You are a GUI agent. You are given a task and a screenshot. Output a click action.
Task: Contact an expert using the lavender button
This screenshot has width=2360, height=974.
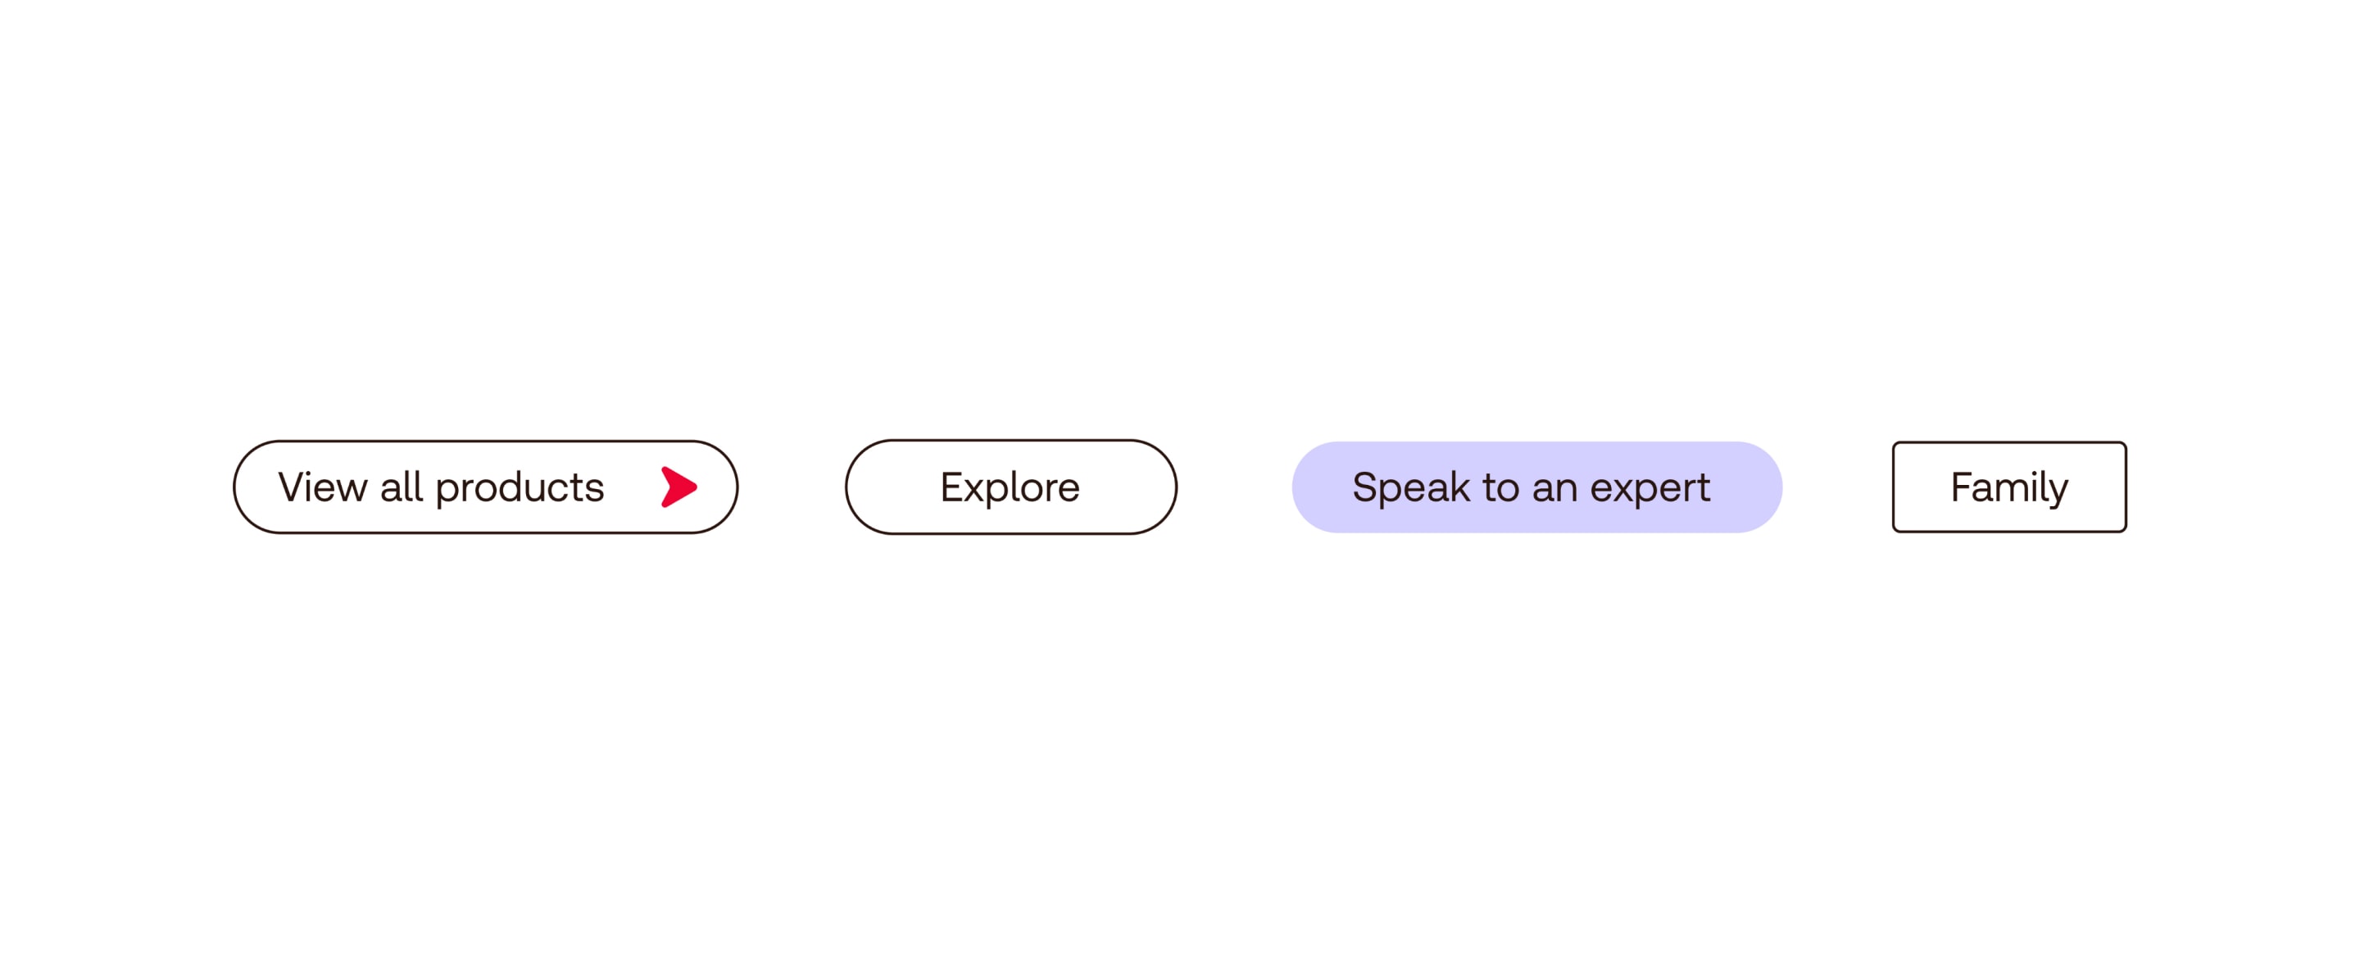point(1536,487)
